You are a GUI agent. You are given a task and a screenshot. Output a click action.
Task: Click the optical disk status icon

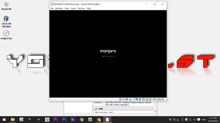[x=123, y=99]
